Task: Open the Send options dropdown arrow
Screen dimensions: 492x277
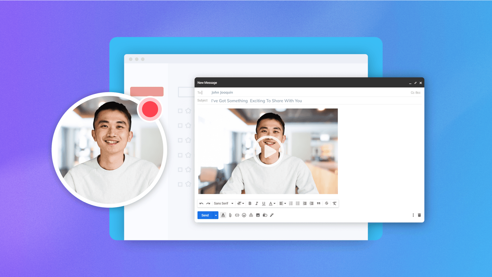Action: click(216, 215)
